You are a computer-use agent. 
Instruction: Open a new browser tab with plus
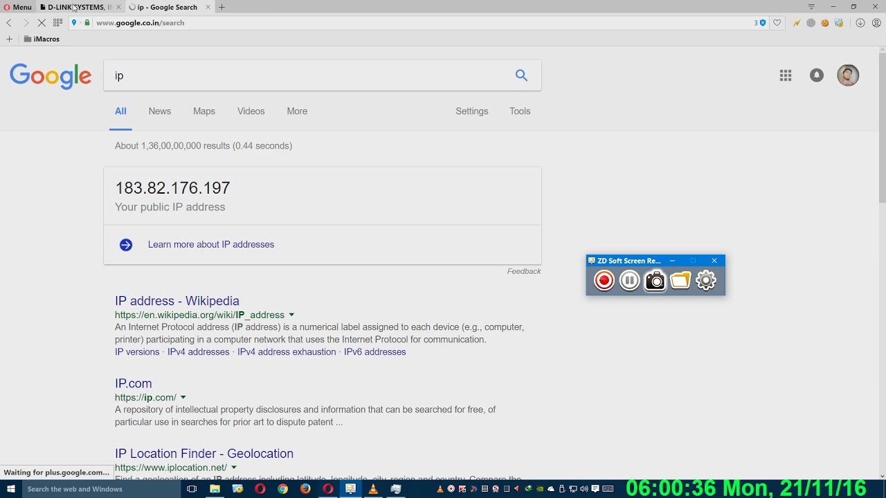[x=221, y=7]
